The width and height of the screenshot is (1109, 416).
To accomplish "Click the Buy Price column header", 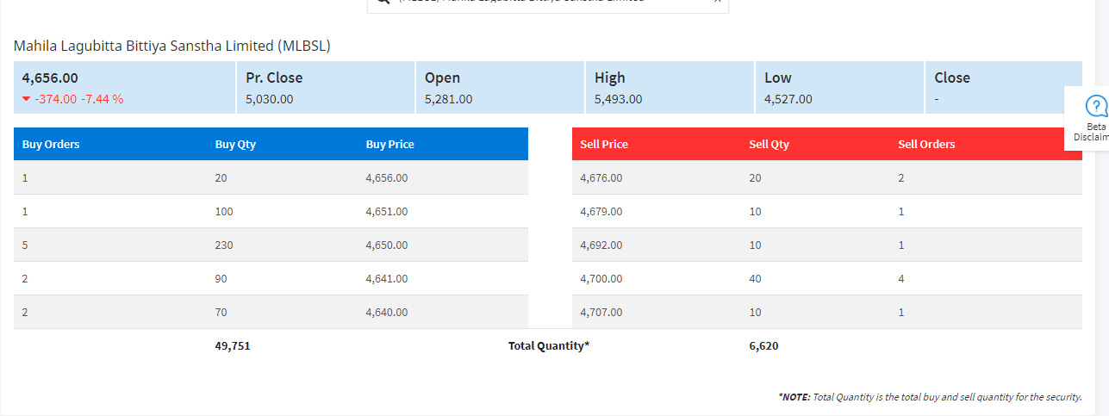I will pos(389,145).
